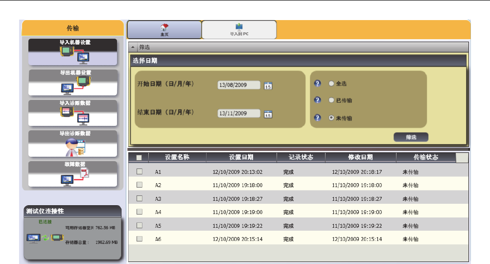490x264 pixels.
Task: Open 导出诊断数据 in the transfer panel
Action: click(x=73, y=144)
